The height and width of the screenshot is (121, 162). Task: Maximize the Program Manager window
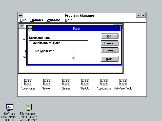(x=144, y=15)
